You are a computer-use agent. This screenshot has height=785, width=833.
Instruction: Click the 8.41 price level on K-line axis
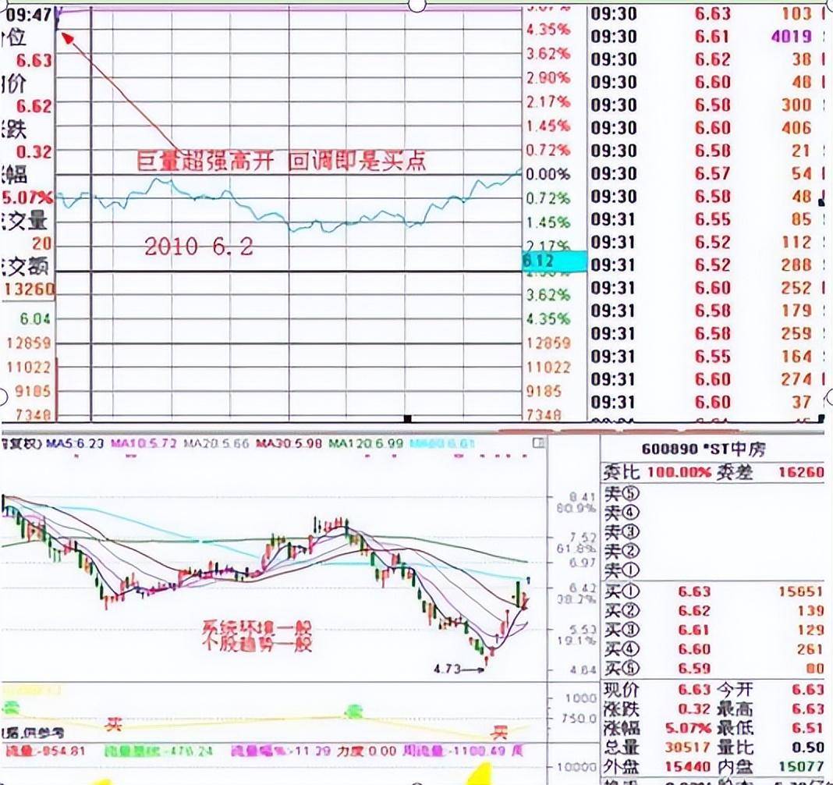pos(583,497)
